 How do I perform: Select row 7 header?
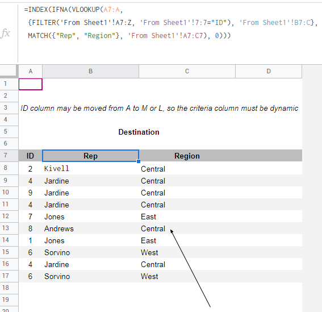9,155
